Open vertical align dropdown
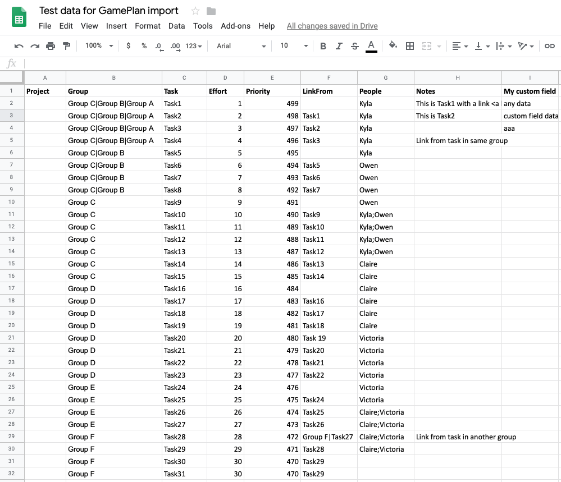The width and height of the screenshot is (561, 482). (482, 46)
